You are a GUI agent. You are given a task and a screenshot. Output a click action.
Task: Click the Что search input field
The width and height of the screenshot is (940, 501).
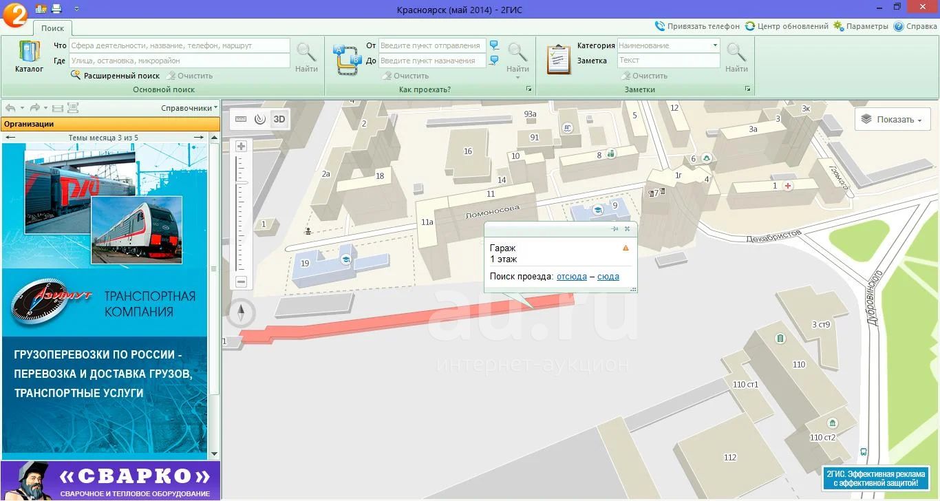179,45
